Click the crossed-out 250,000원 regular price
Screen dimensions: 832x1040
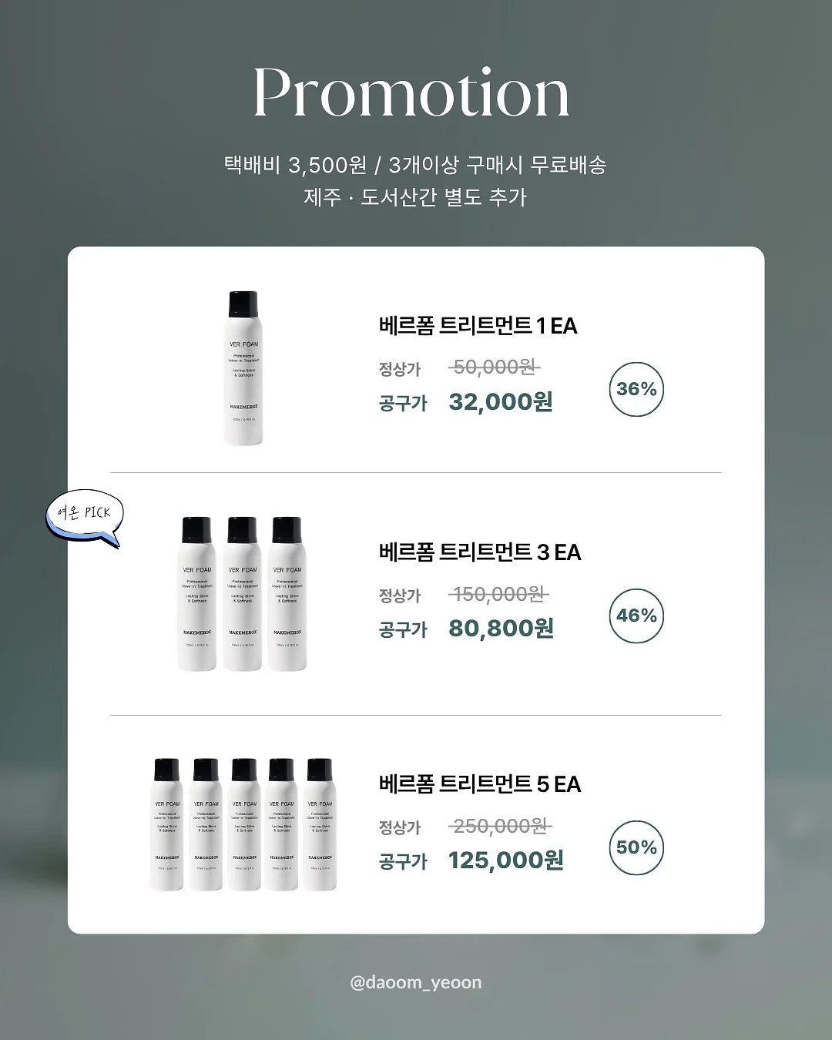point(500,827)
